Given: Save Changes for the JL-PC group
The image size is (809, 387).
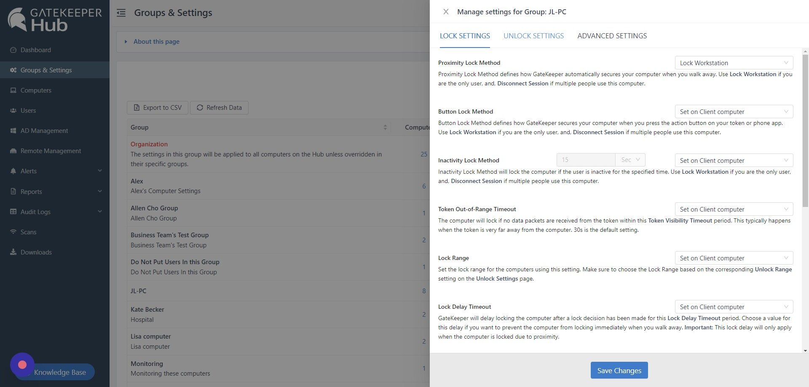Looking at the screenshot, I should 619,370.
